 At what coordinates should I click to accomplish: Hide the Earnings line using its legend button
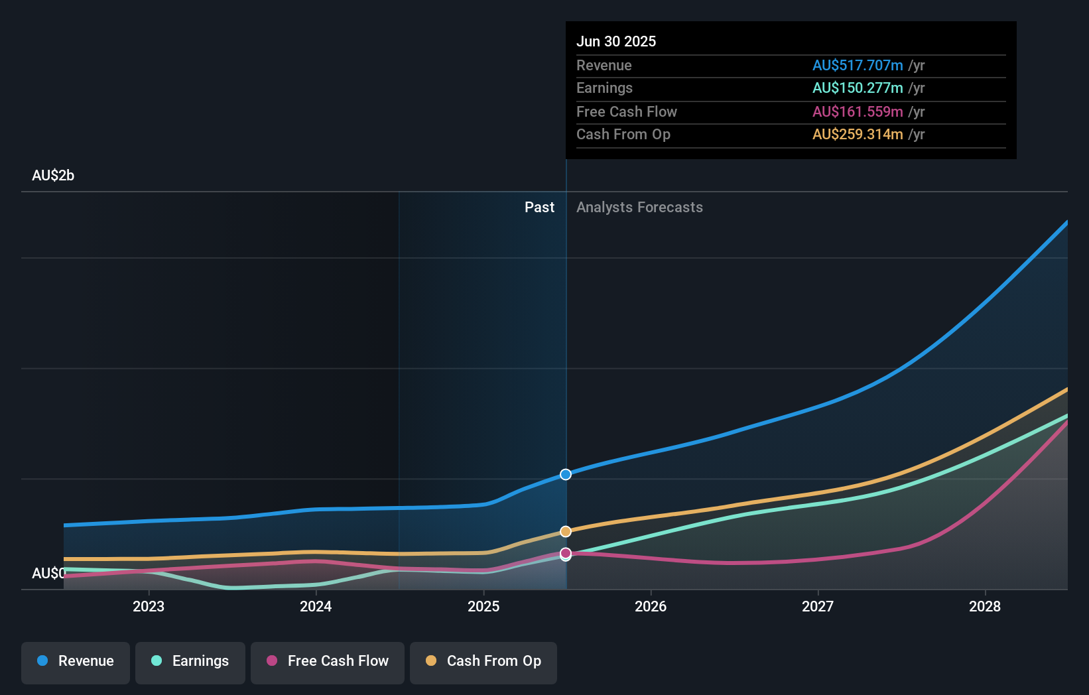tap(190, 661)
